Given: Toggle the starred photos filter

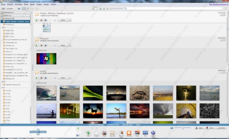Looking at the screenshot, I should pos(93,9).
